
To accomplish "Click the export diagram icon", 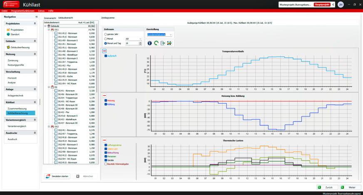I will click(163, 43).
